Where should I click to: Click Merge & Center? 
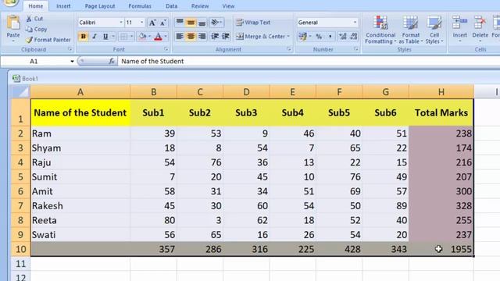point(260,37)
